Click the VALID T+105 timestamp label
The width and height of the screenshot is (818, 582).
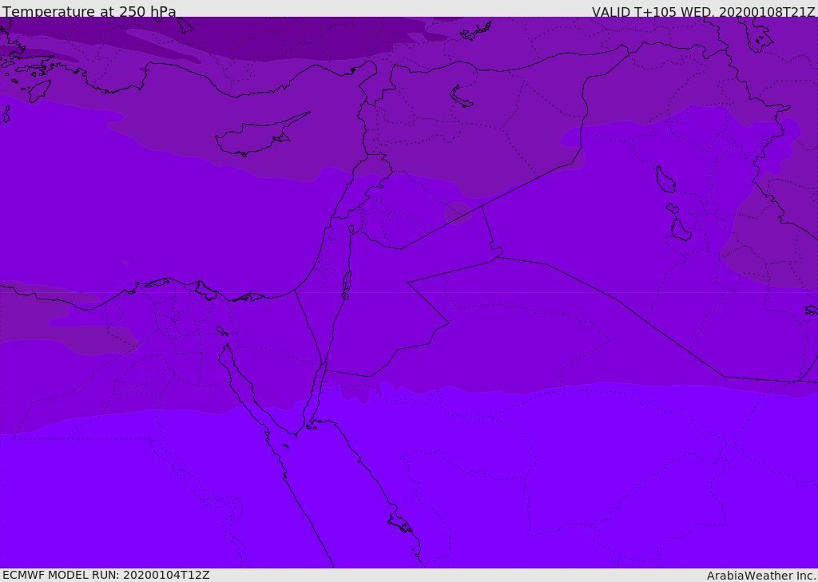[x=703, y=11]
